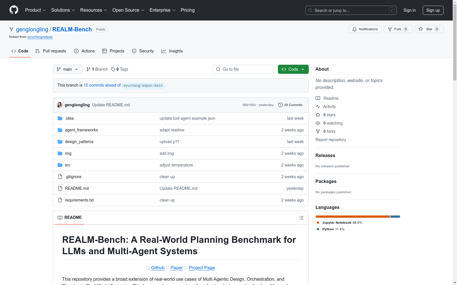Click the eye icon beside watching

click(318, 123)
